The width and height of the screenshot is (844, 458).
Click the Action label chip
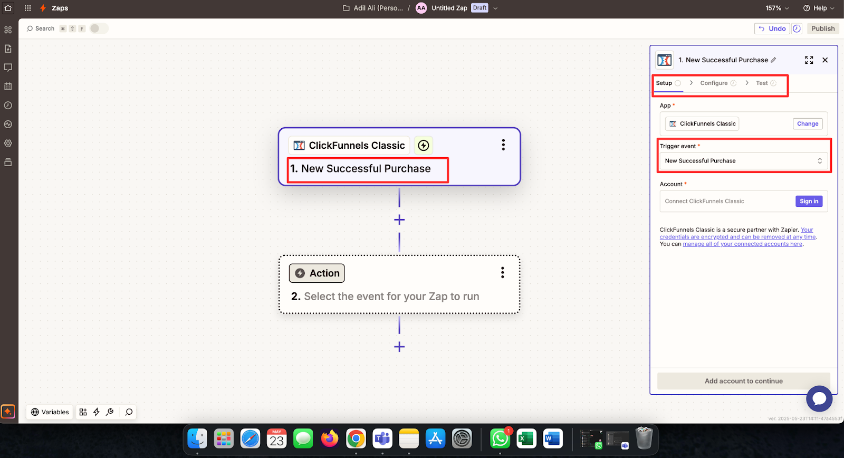[317, 273]
